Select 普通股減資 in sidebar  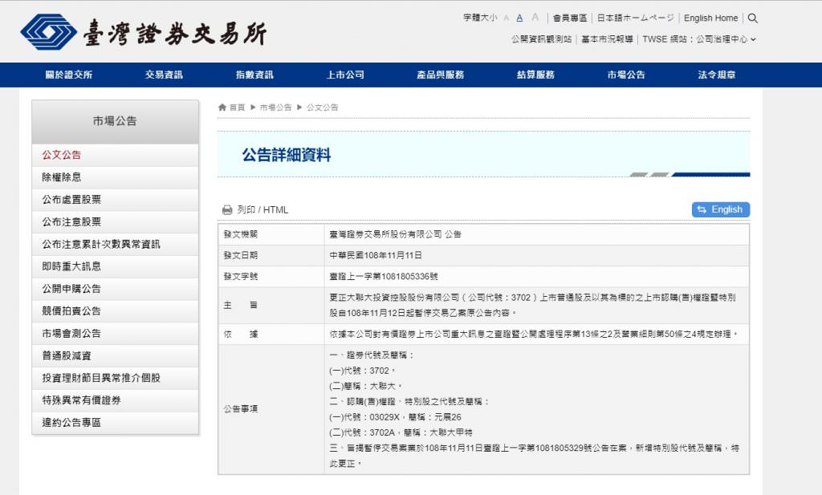coord(116,355)
